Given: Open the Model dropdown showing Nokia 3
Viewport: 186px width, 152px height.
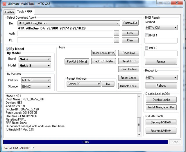Looking at the screenshot, I should pyautogui.click(x=35, y=65).
